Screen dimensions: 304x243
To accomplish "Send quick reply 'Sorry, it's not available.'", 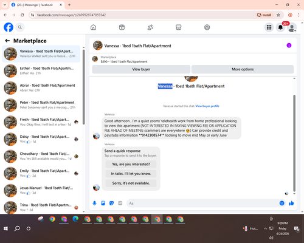I will (131, 183).
